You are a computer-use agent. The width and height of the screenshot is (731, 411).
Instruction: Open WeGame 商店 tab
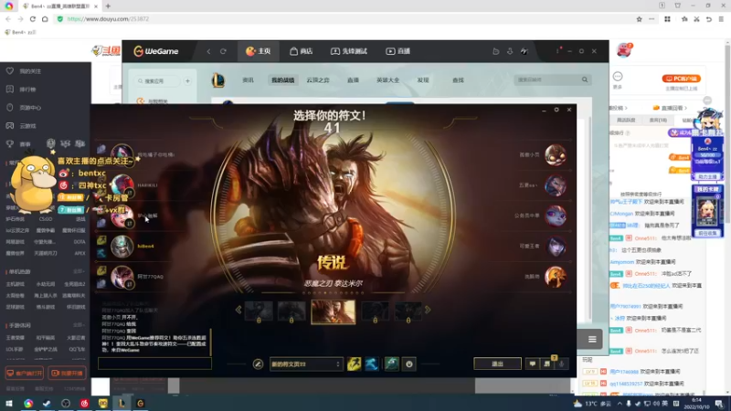302,51
